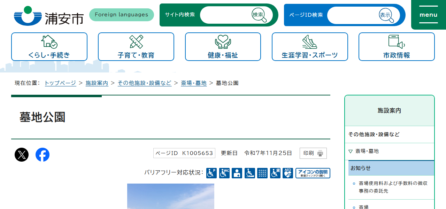Viewport: 446px width, 209px height.
Task: Focus the page ID search input
Action: click(352, 15)
